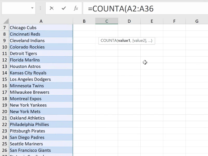Click the Houston Astros cell
This screenshot has height=156, width=208.
pos(41,66)
